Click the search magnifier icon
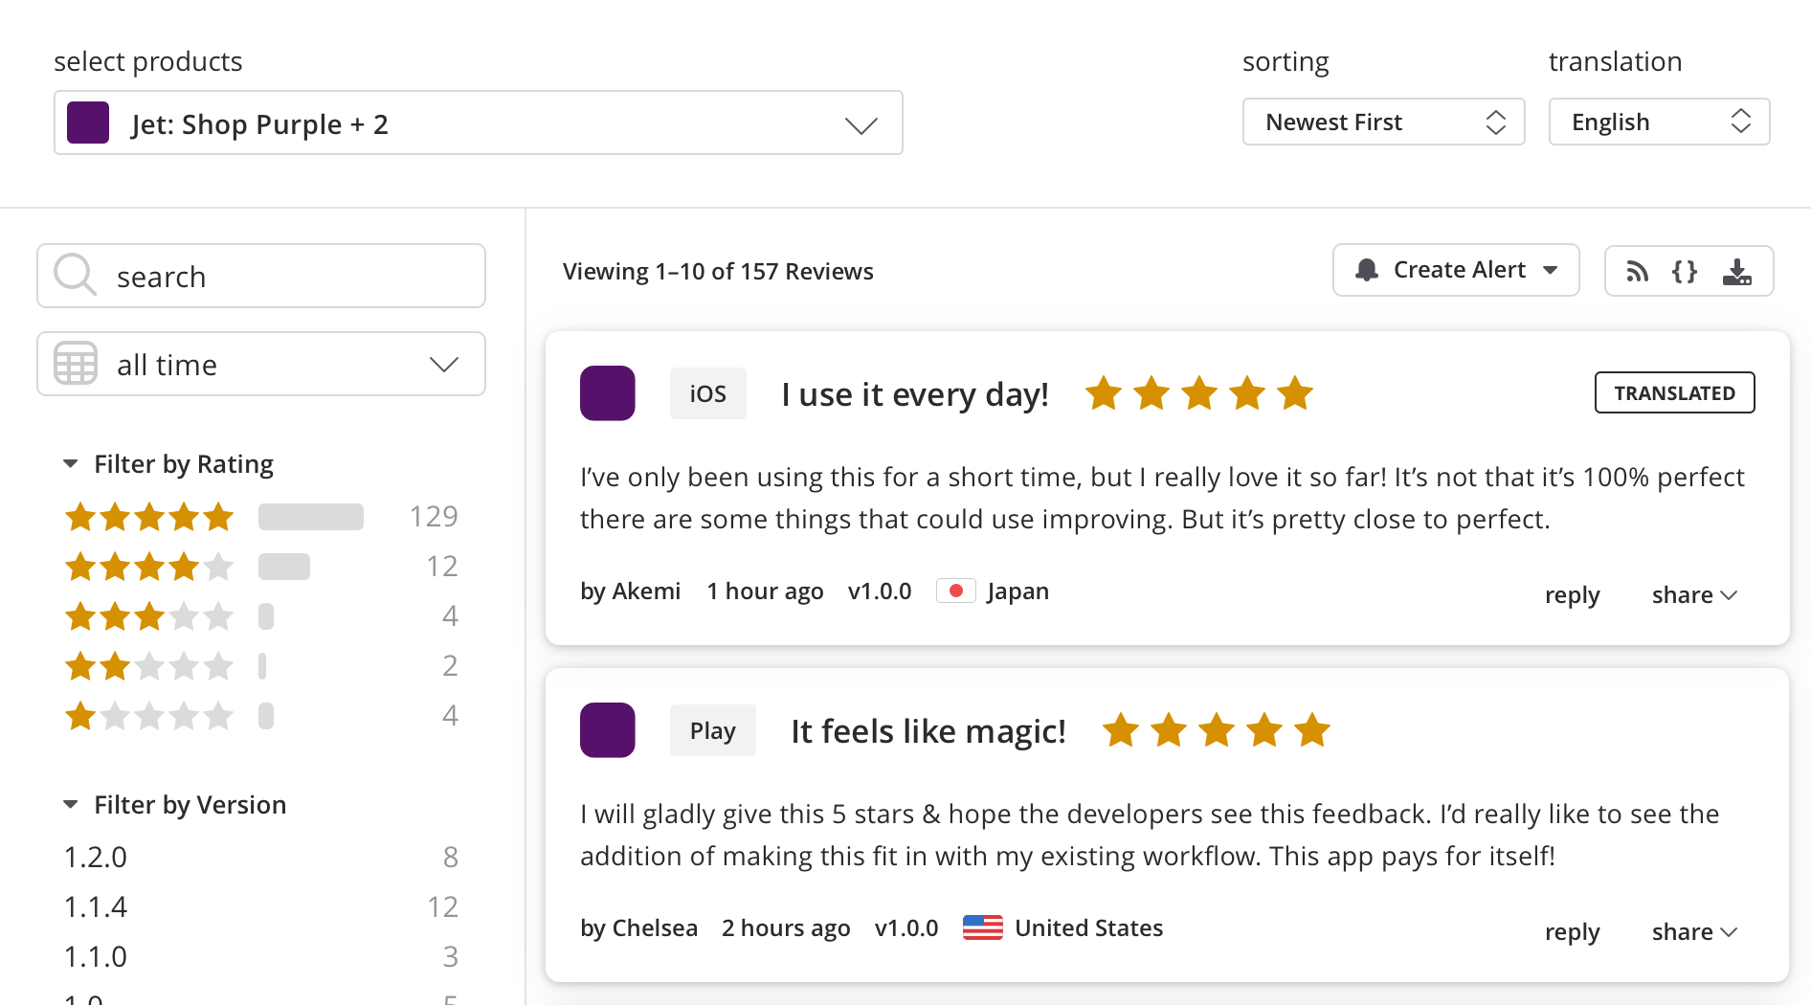The width and height of the screenshot is (1811, 1005). [74, 276]
